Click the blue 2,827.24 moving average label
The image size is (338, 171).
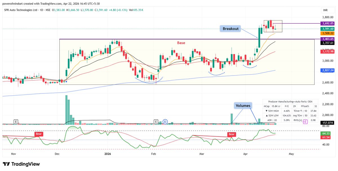coord(328,70)
